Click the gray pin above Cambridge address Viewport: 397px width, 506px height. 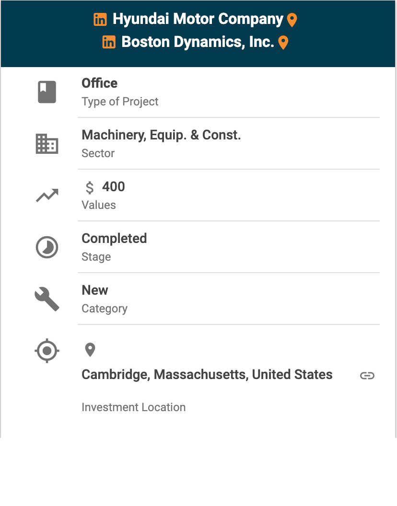[x=90, y=350]
